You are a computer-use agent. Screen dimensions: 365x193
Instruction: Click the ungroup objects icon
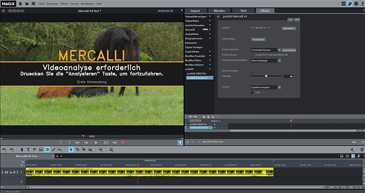click(60, 150)
